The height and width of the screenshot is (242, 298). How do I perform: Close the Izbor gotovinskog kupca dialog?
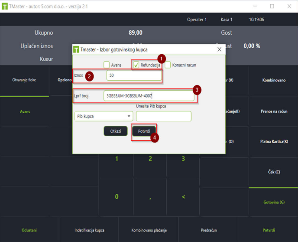tap(219, 49)
